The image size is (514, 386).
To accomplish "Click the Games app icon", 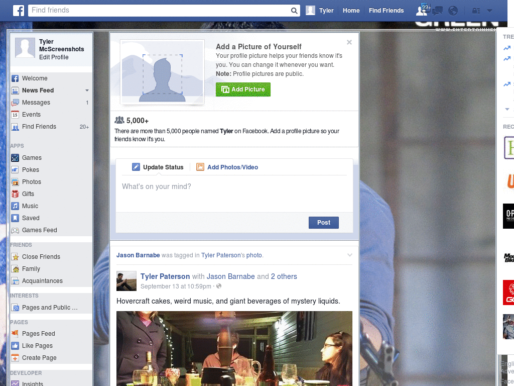I will point(15,158).
